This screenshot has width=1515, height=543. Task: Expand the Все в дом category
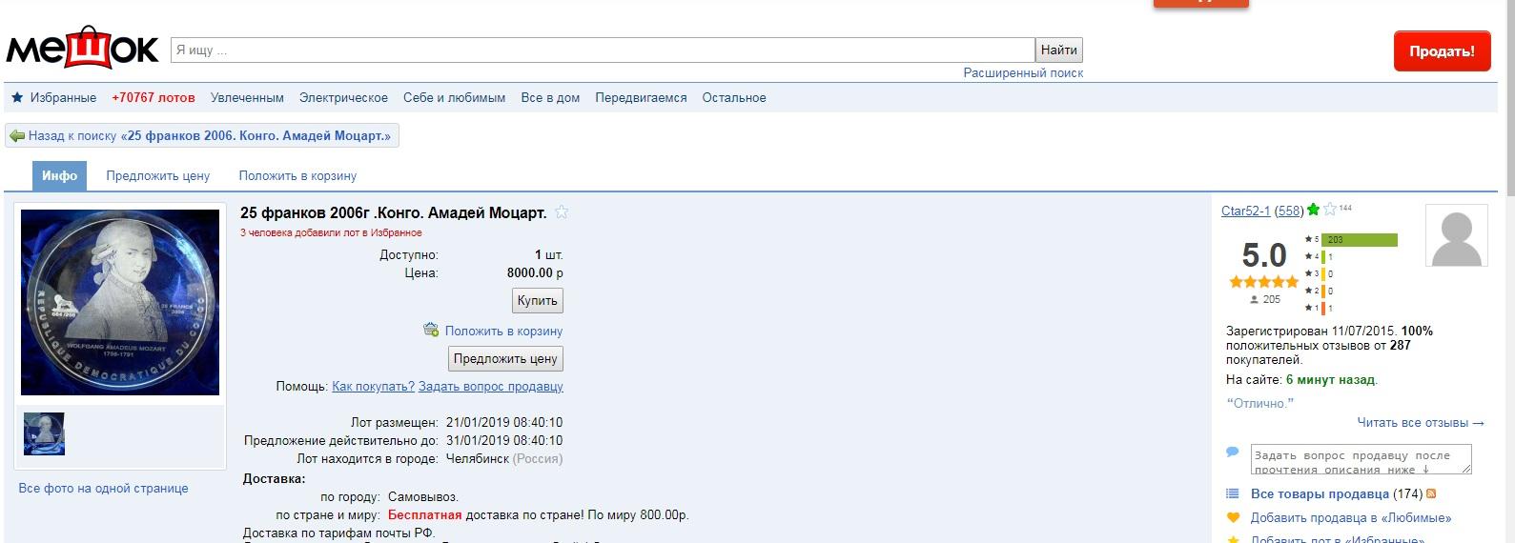[x=550, y=98]
